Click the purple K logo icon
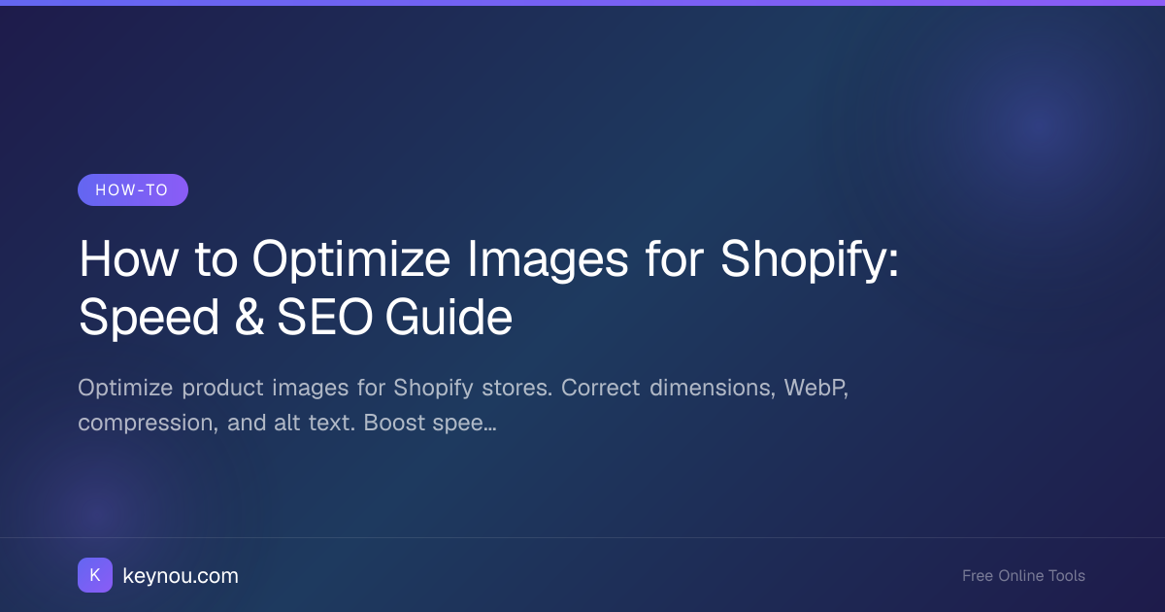 [95, 575]
